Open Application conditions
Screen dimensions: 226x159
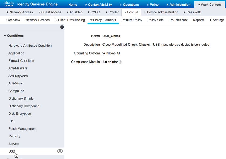[x=16, y=53]
